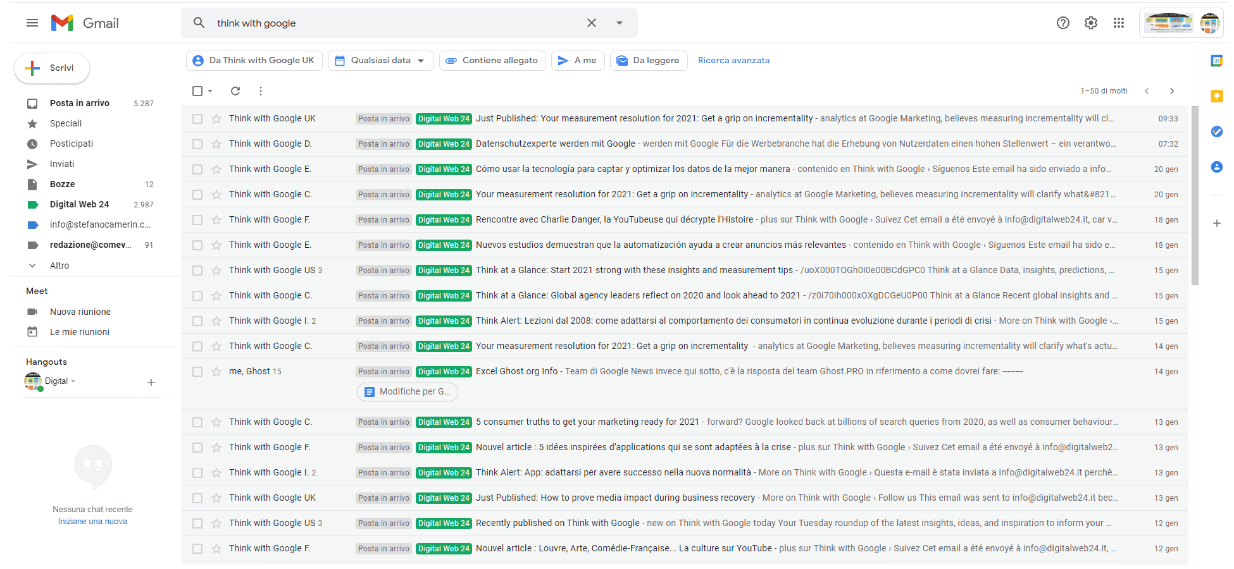Open Ricerca avanzata link
This screenshot has width=1234, height=569.
[733, 60]
